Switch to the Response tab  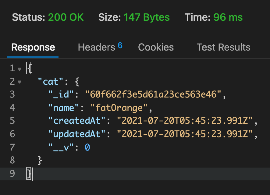33,47
